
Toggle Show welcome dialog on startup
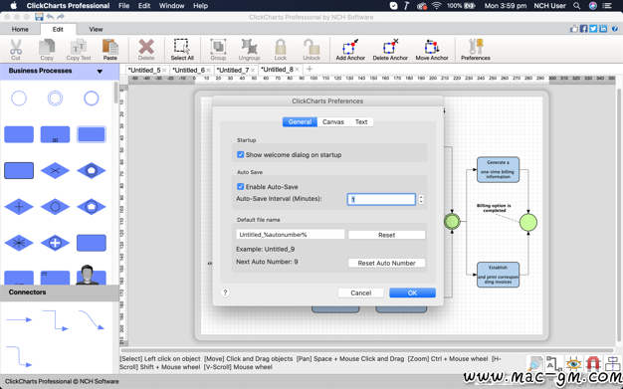pyautogui.click(x=241, y=154)
